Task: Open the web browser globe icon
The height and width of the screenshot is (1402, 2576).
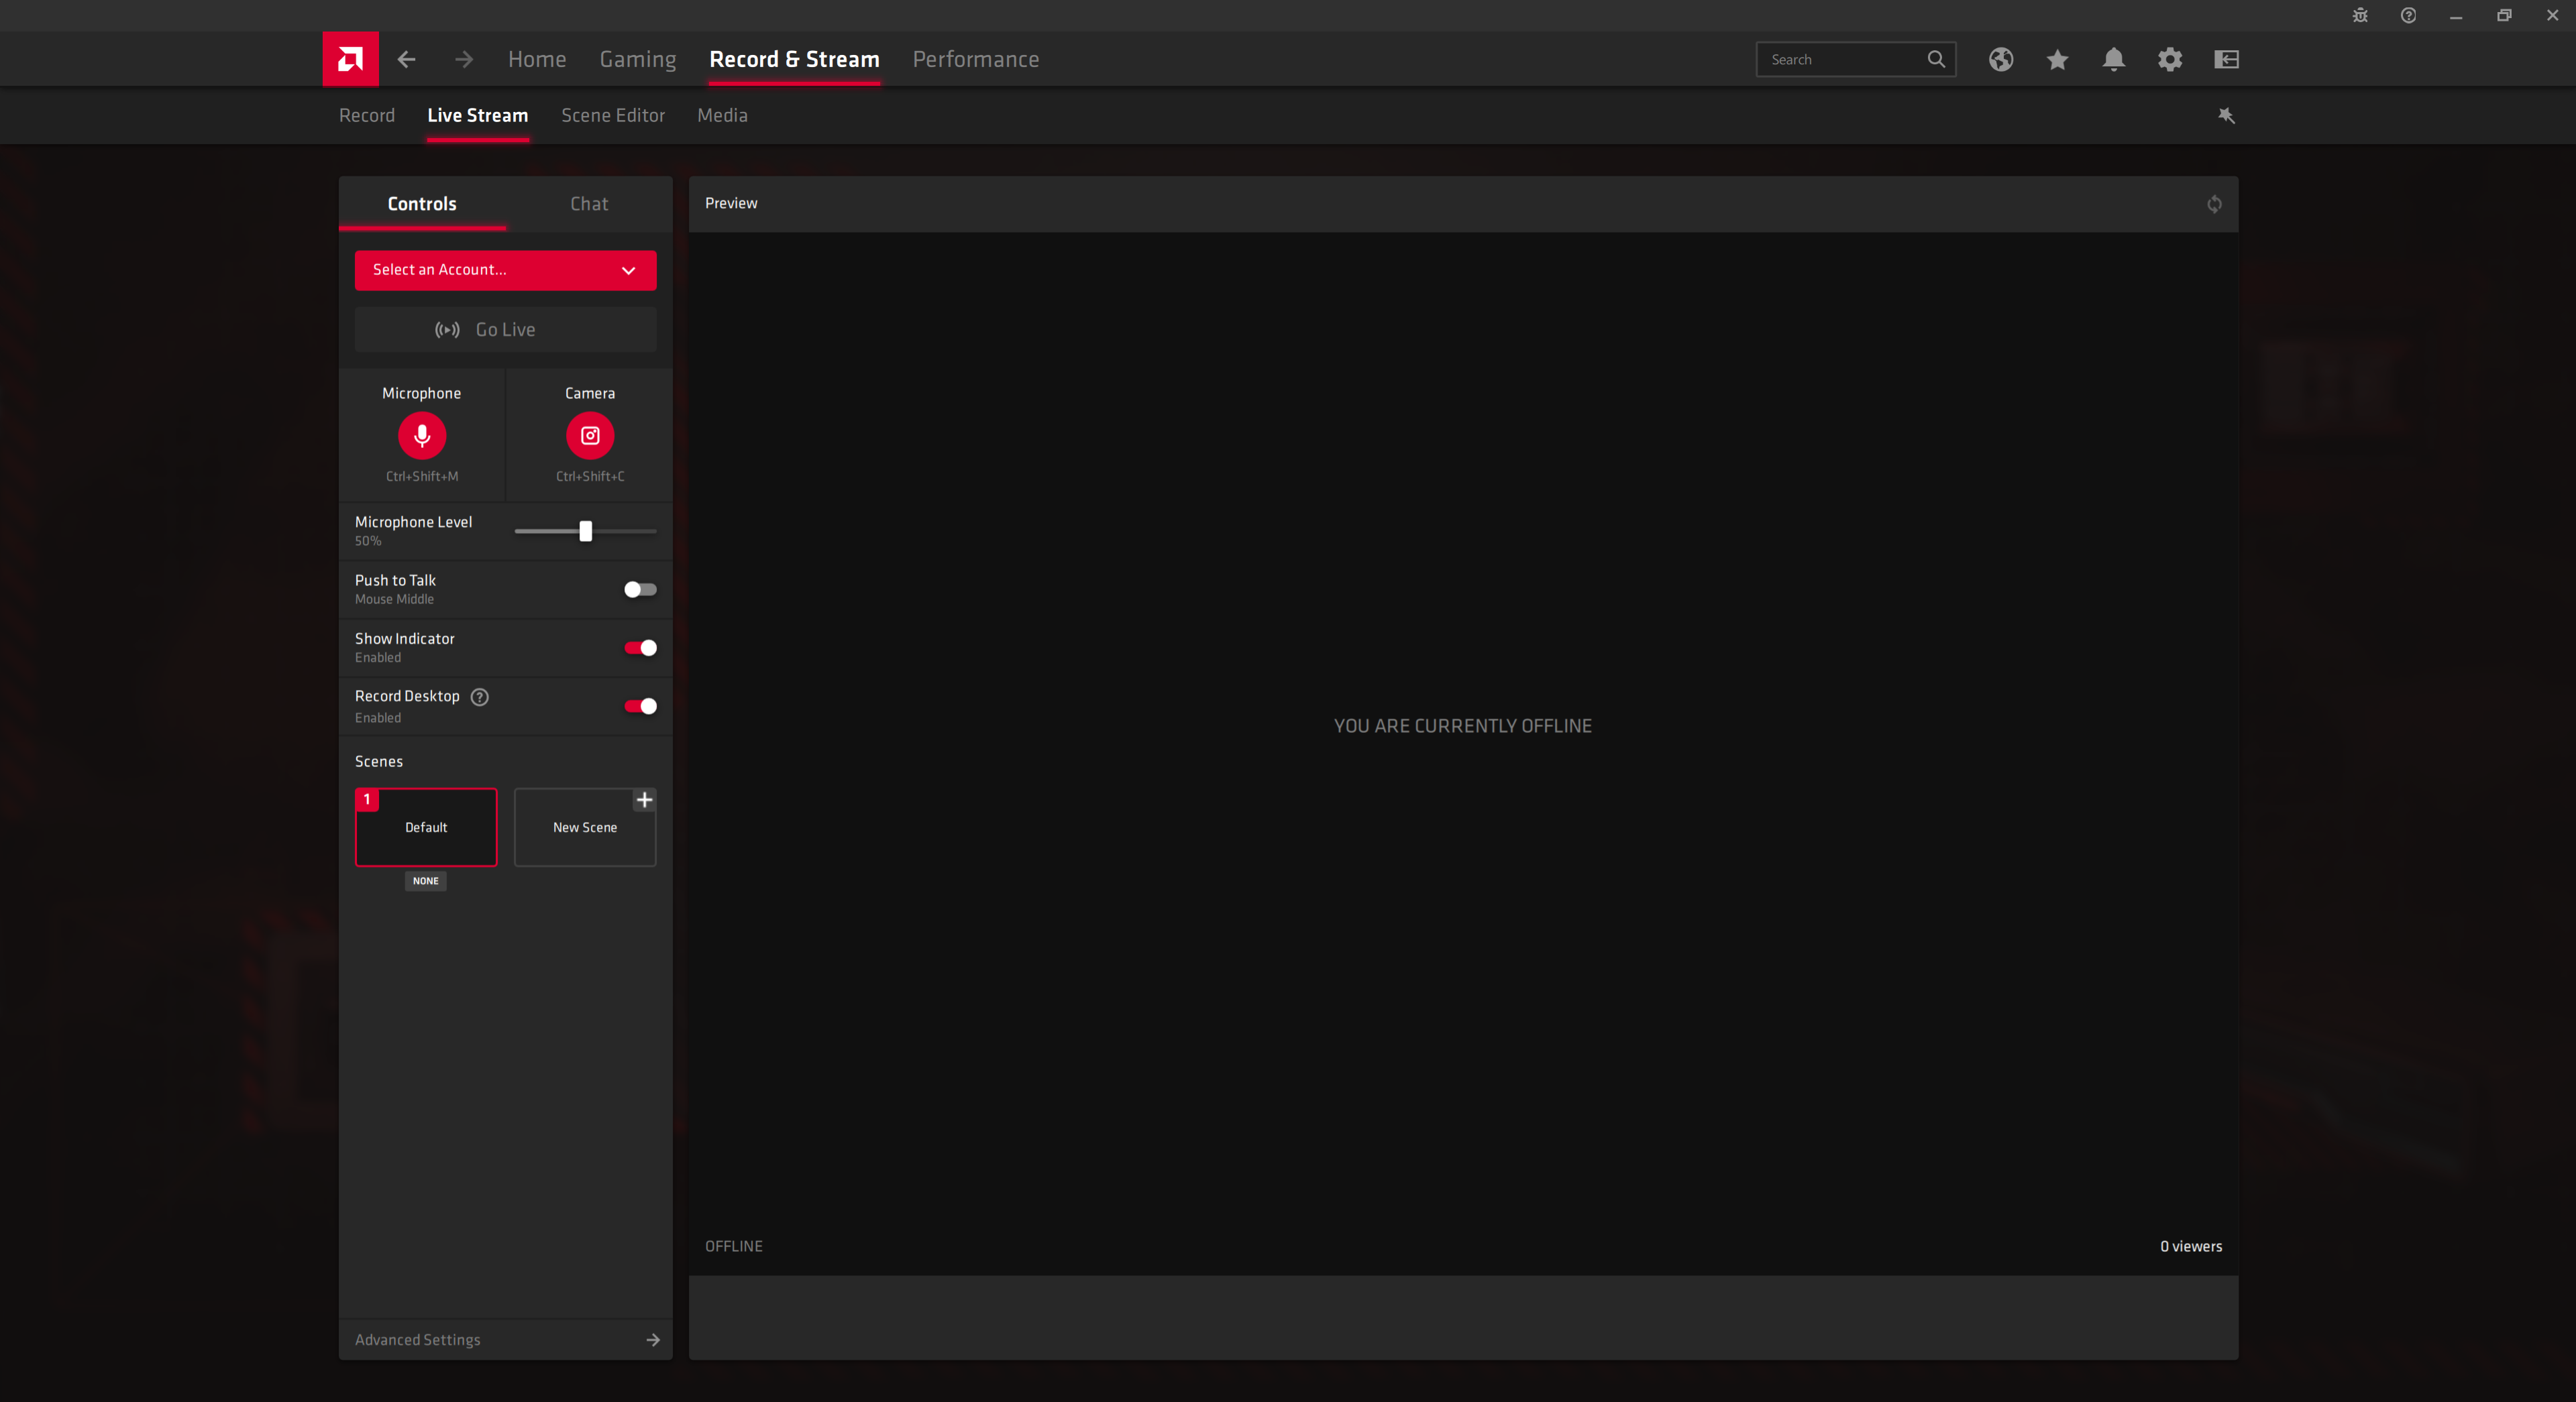Action: coord(2000,59)
